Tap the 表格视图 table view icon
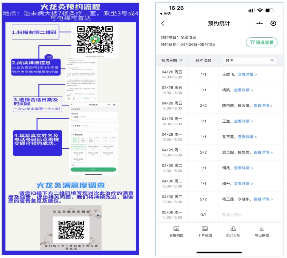 (x=176, y=229)
